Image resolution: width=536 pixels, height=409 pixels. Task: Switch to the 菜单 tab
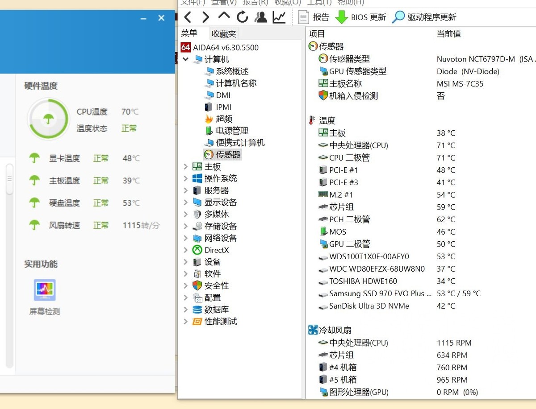click(189, 33)
